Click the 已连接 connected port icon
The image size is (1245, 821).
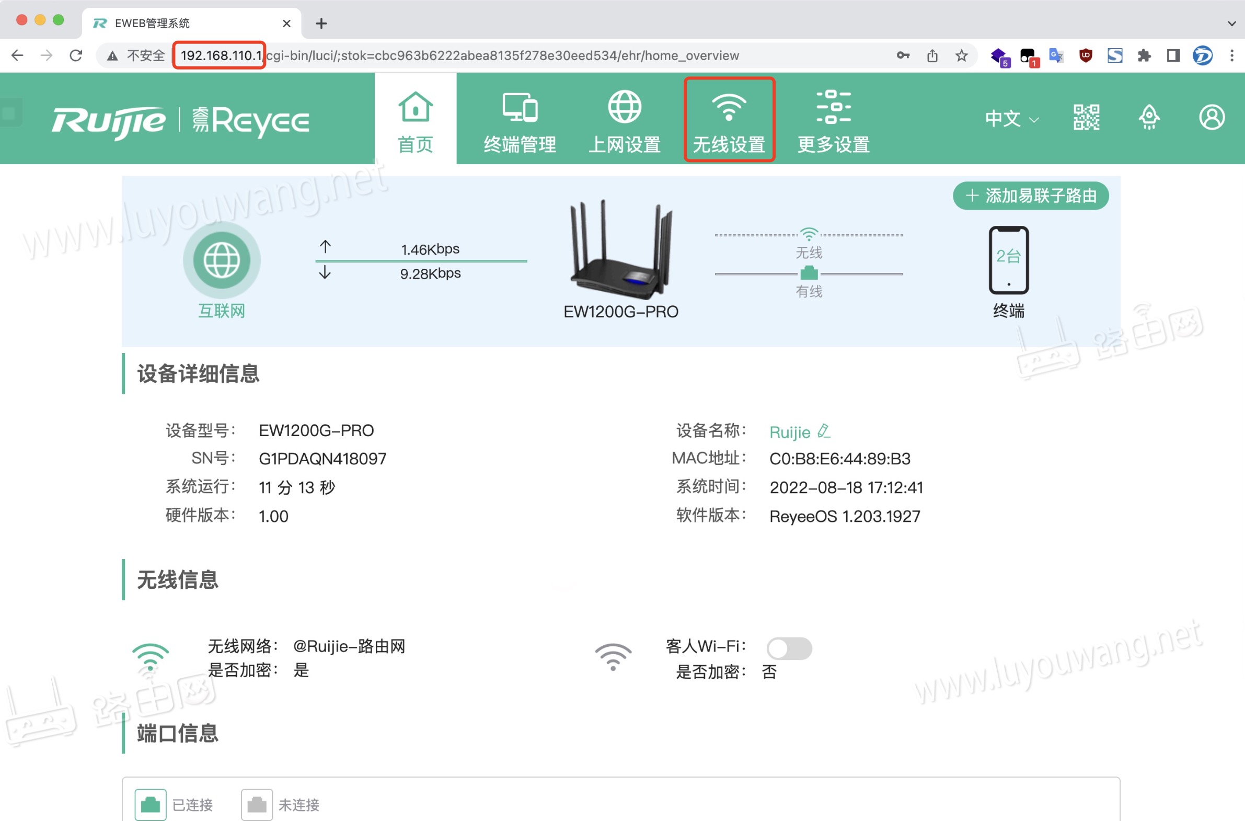pos(151,804)
